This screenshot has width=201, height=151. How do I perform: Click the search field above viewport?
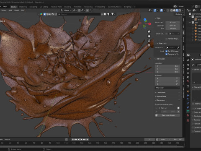(x=79, y=14)
